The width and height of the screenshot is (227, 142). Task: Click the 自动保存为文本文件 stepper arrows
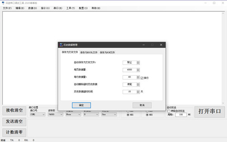tap(138, 62)
